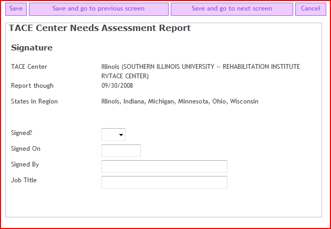This screenshot has height=229, width=331.
Task: Focus the Signed On date field
Action: tap(121, 151)
